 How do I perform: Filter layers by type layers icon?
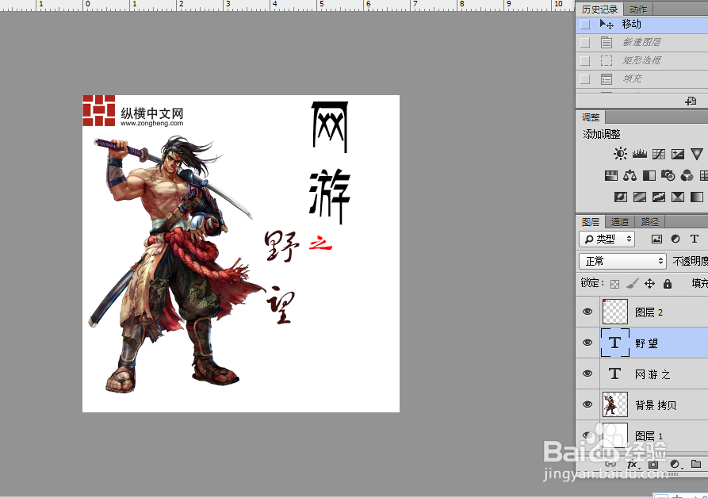(695, 239)
